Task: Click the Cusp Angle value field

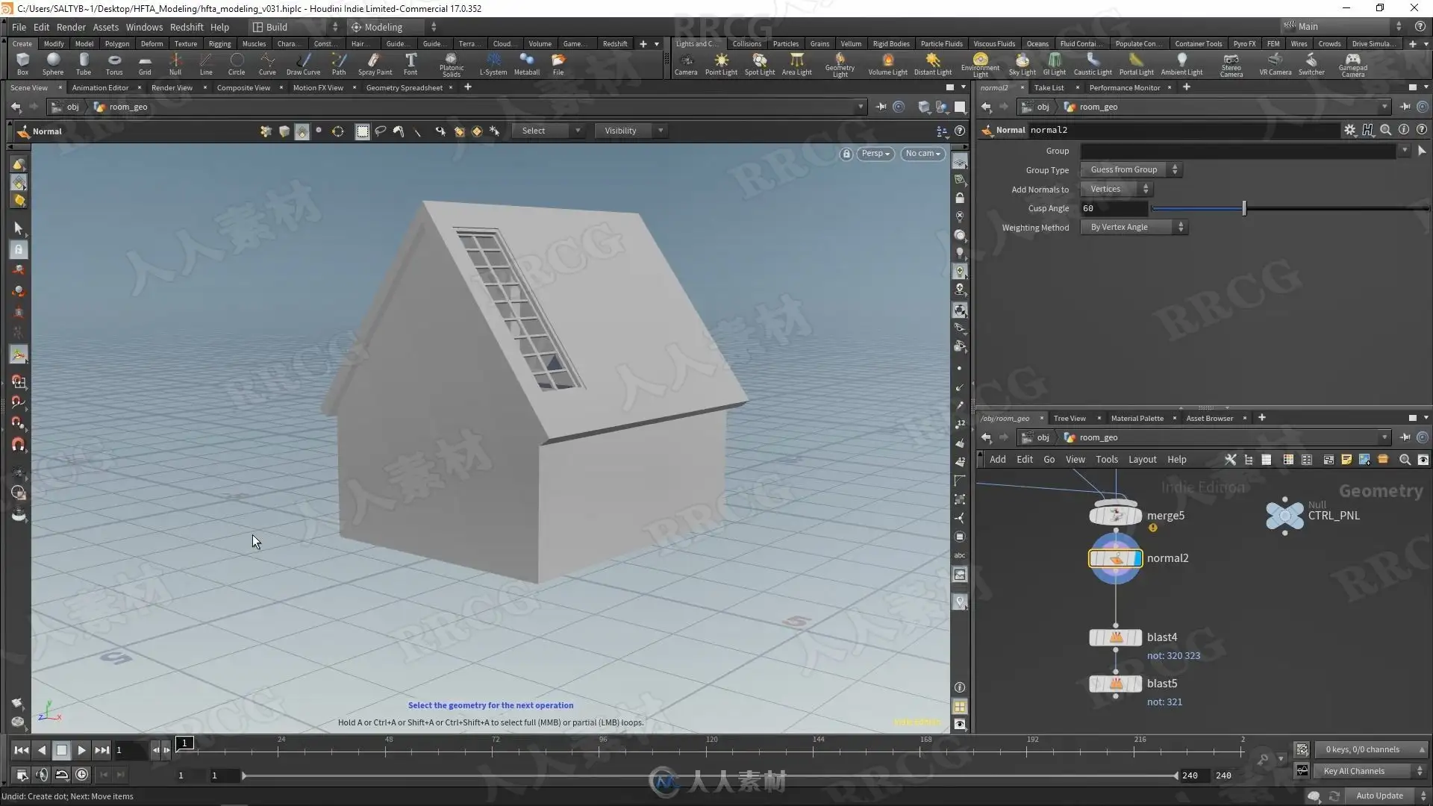Action: pos(1114,209)
